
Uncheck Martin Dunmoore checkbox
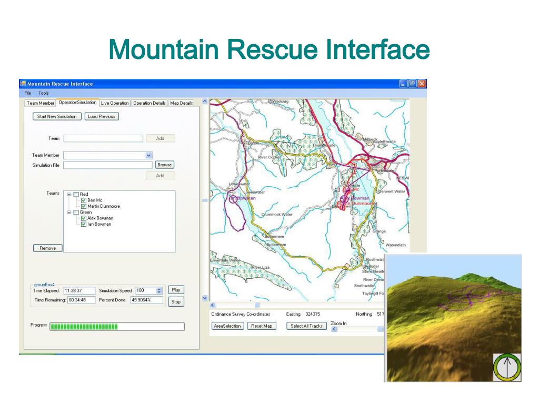coord(83,206)
